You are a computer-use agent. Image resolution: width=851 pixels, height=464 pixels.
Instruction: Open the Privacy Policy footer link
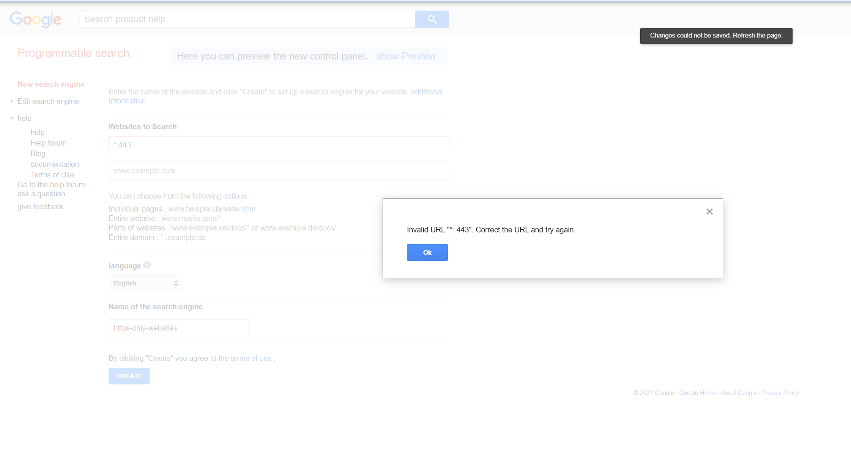(780, 393)
